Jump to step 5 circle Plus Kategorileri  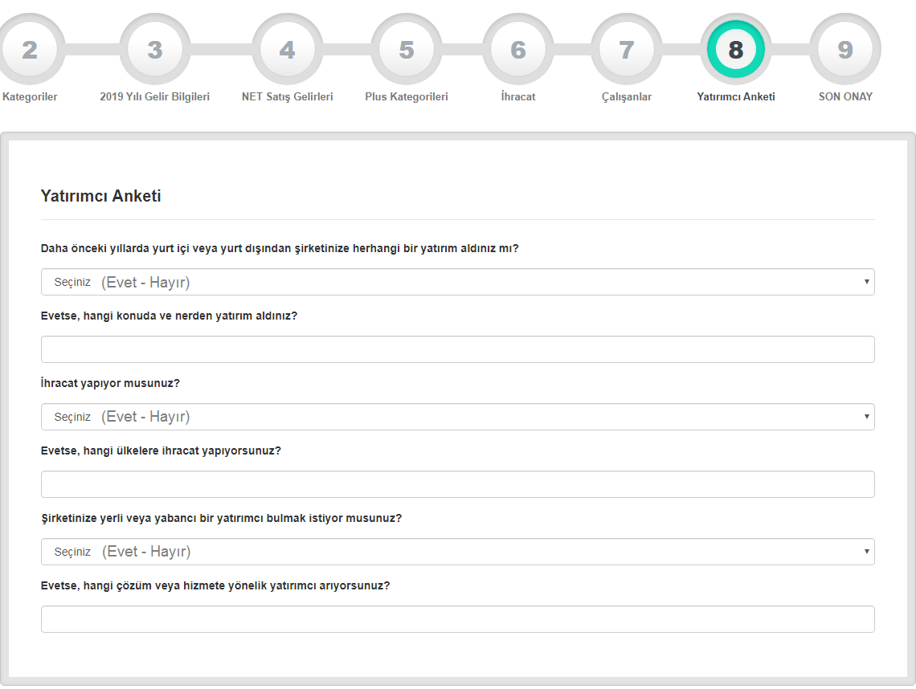407,50
